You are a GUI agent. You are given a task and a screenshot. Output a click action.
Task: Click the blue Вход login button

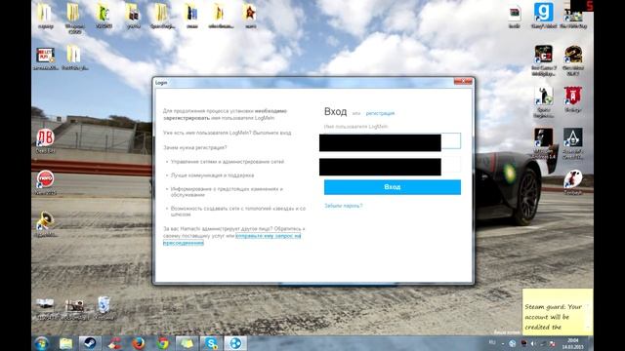[393, 187]
